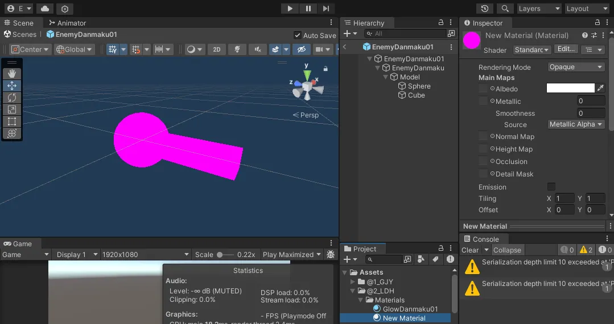The image size is (614, 324).
Task: Expand the @1_GJY folder
Action: point(353,282)
